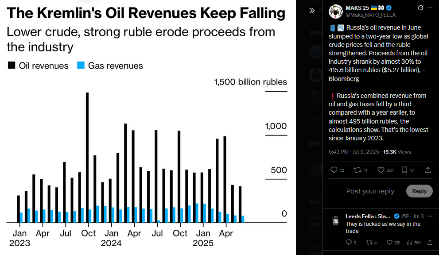
Task: Click the reply icon with 12 replies
Action: (334, 170)
